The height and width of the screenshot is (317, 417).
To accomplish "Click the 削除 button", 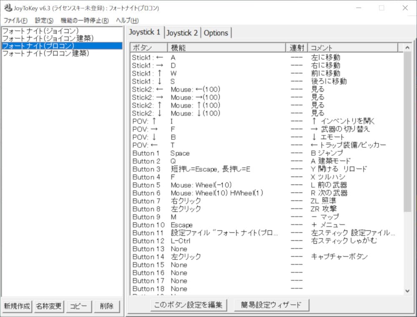I will [x=107, y=306].
